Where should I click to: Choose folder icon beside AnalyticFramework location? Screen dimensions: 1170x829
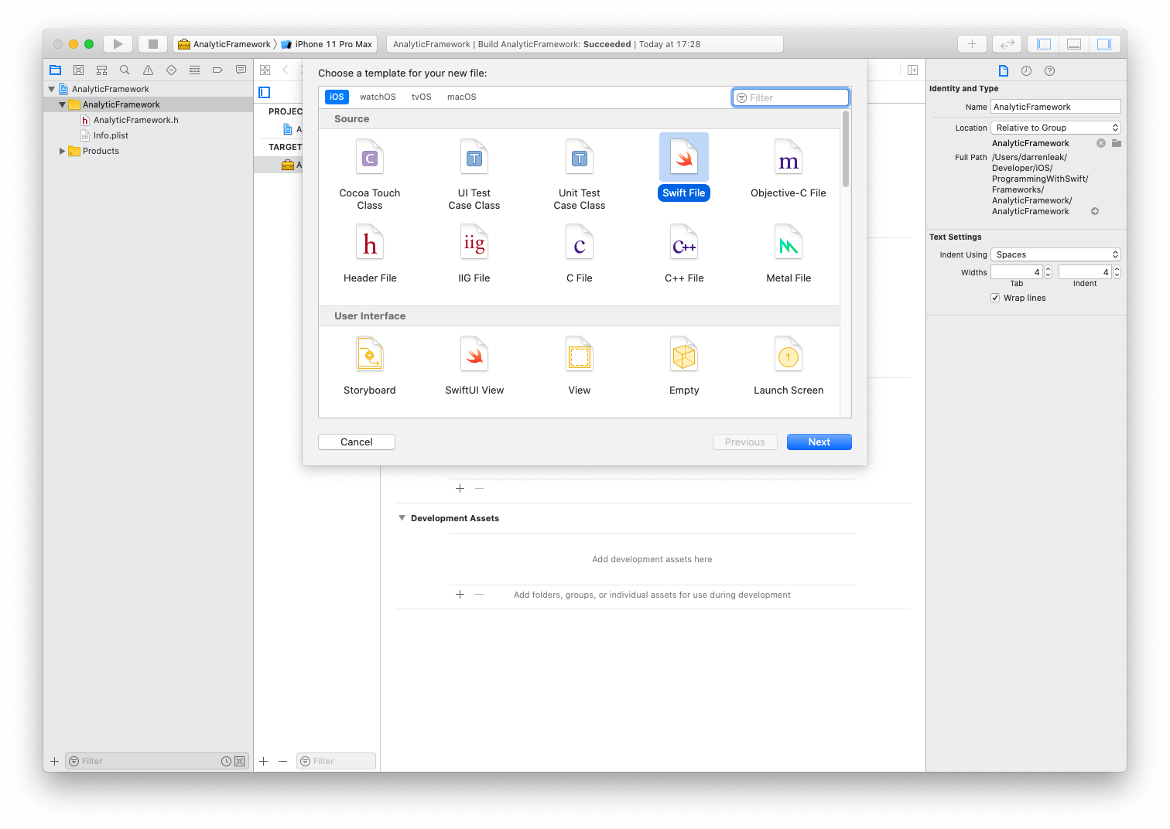(1117, 143)
